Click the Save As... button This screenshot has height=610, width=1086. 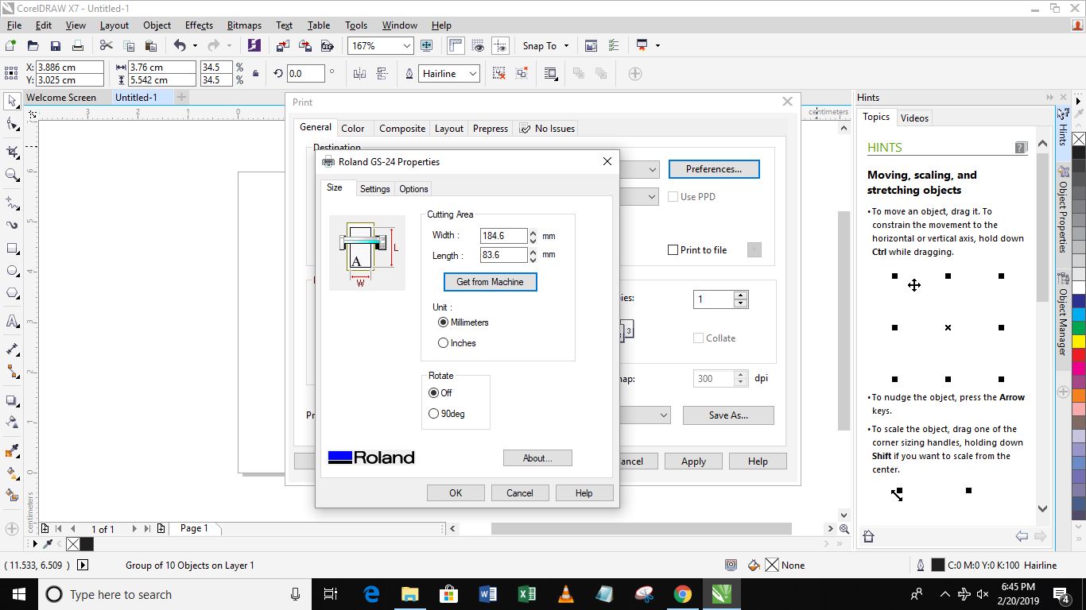728,415
